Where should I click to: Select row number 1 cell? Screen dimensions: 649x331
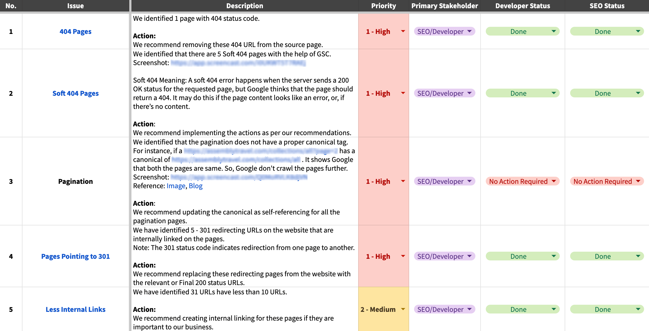point(11,31)
